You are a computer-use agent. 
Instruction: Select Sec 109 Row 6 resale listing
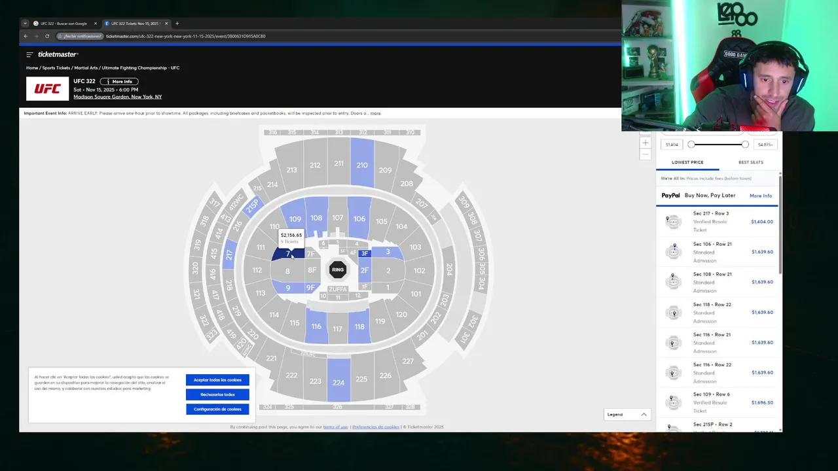click(717, 403)
